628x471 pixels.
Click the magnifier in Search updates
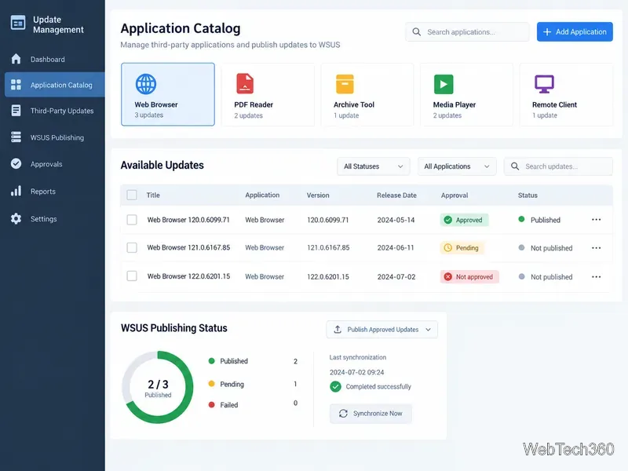(515, 166)
